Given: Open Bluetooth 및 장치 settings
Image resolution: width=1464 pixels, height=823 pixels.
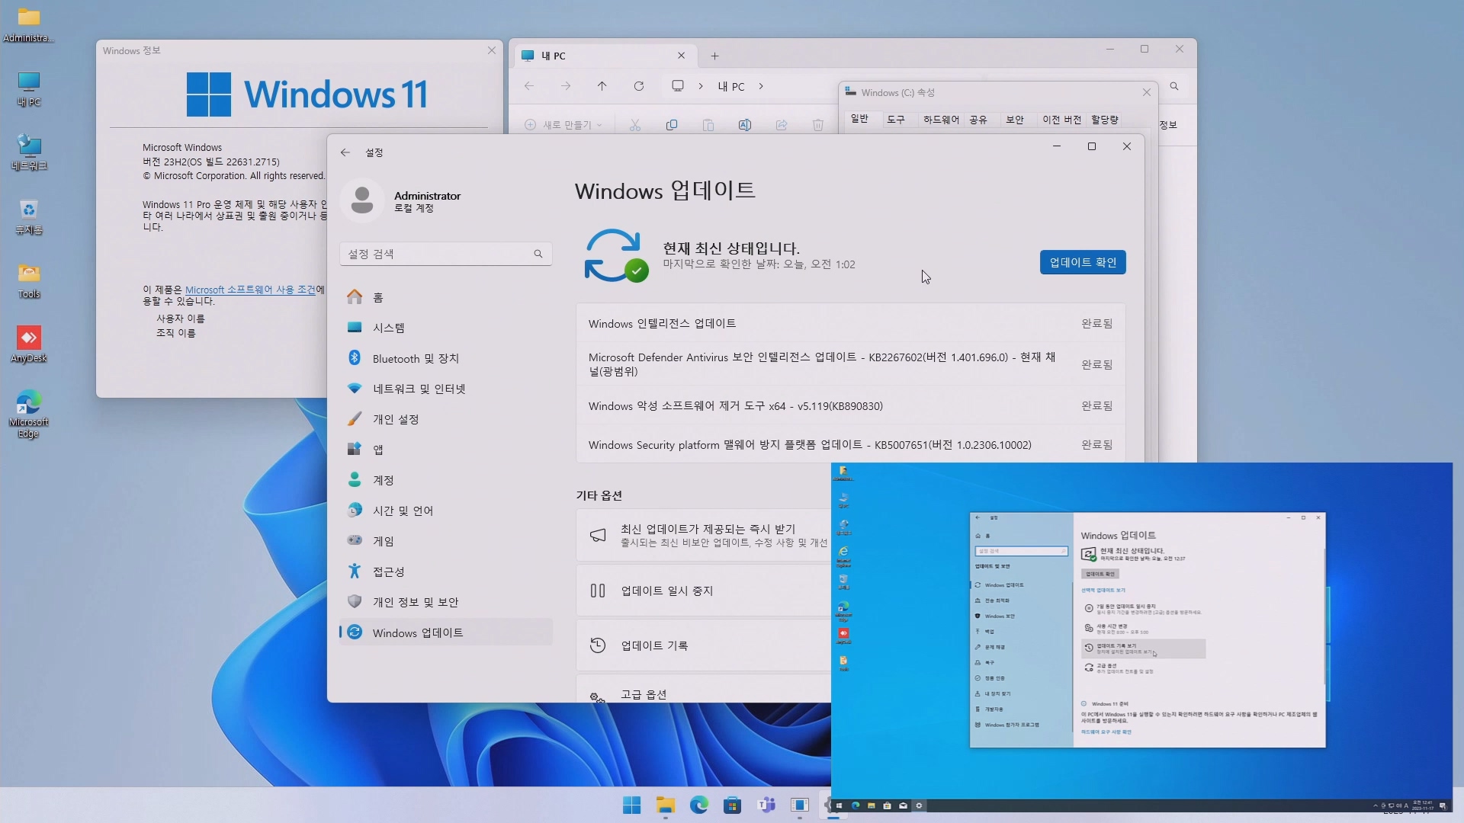Looking at the screenshot, I should (445, 358).
